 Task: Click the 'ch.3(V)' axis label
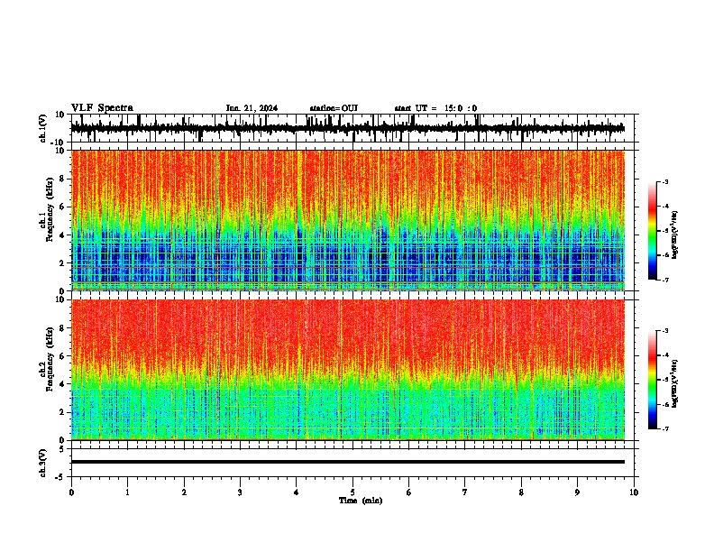pos(43,464)
